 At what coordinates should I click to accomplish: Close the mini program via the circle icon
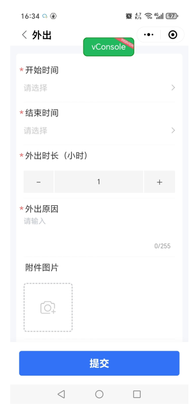[173, 34]
